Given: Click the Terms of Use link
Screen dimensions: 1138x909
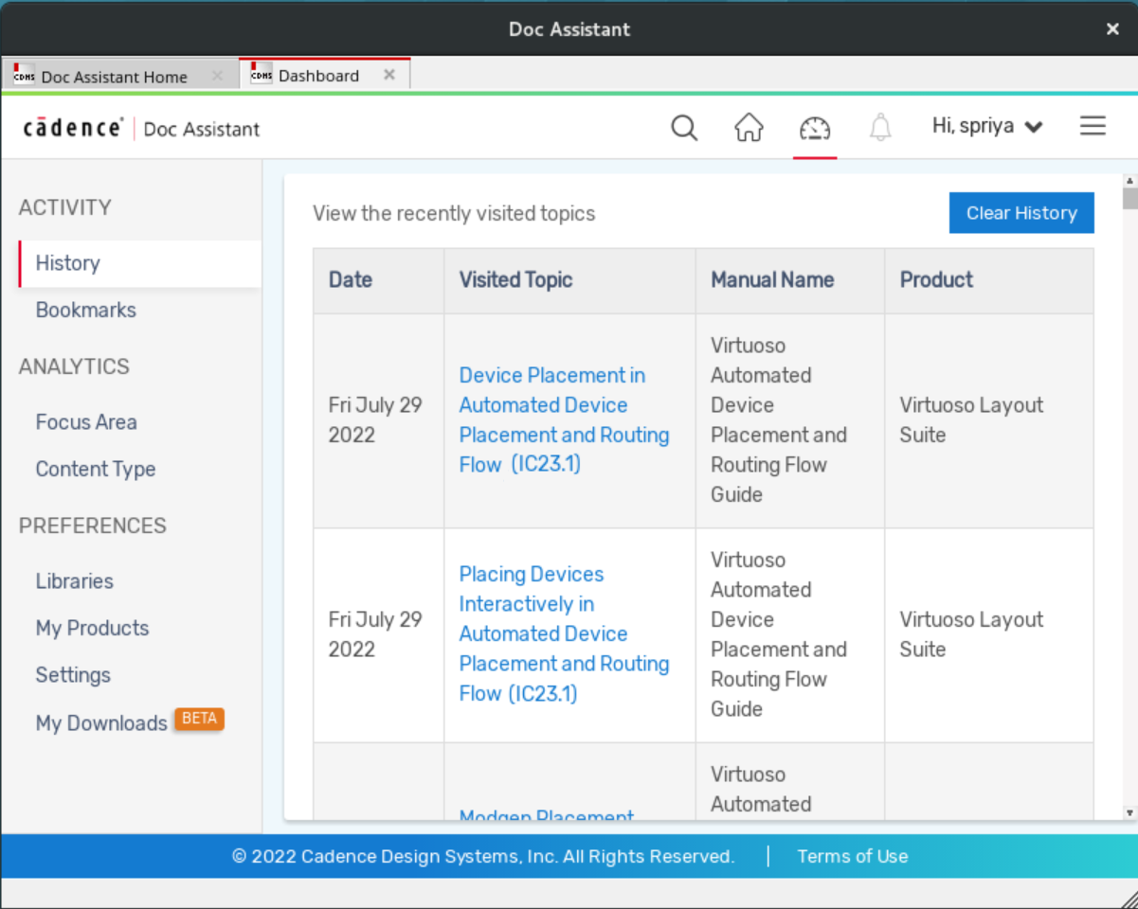Looking at the screenshot, I should pyautogui.click(x=852, y=857).
